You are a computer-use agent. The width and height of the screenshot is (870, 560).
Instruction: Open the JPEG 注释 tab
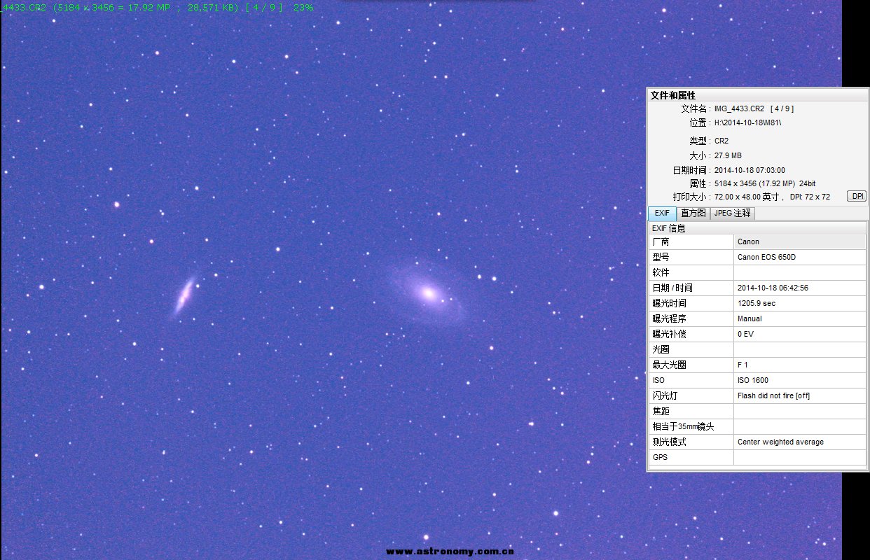tap(733, 213)
